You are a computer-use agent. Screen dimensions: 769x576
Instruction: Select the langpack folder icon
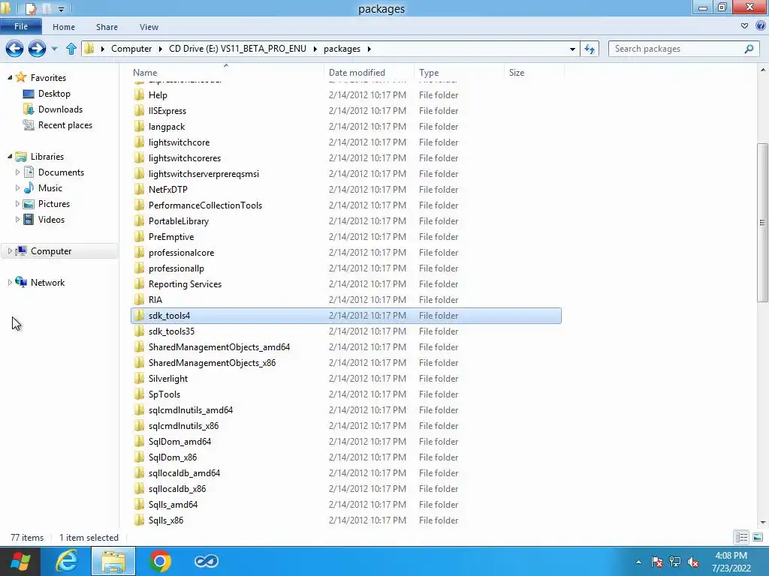[x=139, y=126]
